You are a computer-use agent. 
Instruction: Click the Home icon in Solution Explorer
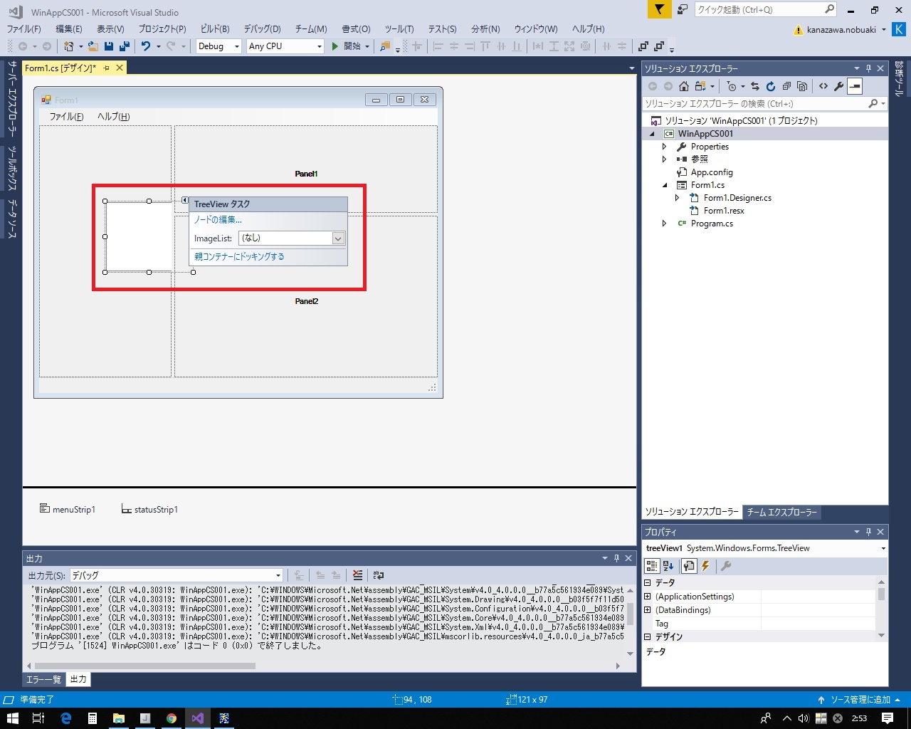684,86
